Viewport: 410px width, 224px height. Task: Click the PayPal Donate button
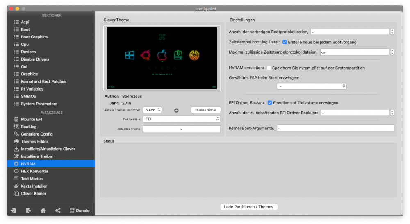click(x=80, y=210)
